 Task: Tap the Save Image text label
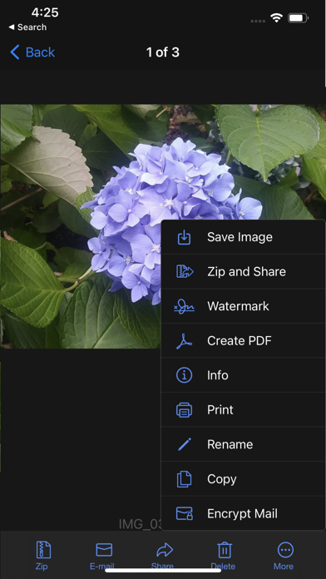click(240, 237)
